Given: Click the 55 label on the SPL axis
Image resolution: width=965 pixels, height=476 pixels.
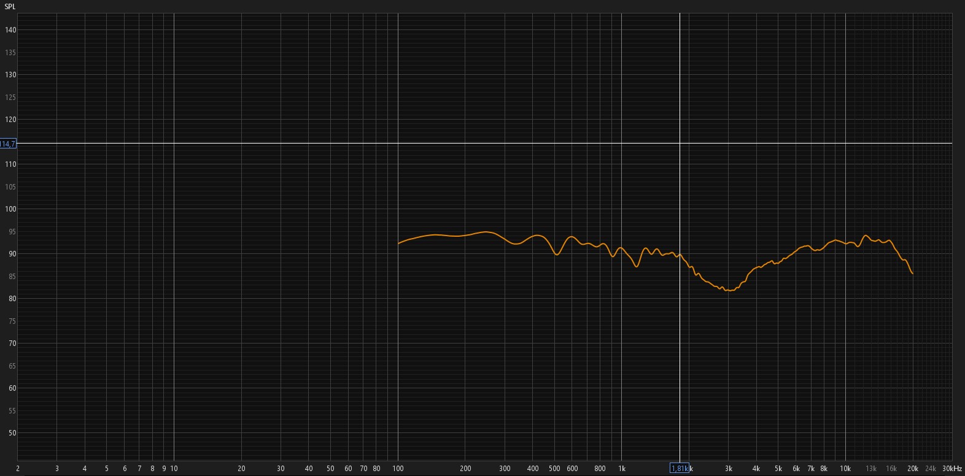Looking at the screenshot, I should (12, 411).
